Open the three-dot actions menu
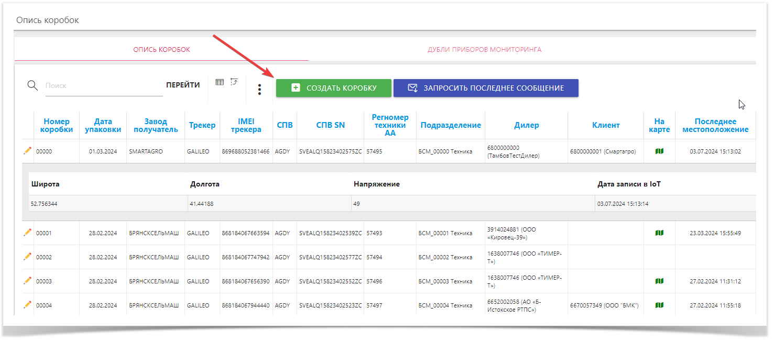The height and width of the screenshot is (341, 774). (259, 90)
